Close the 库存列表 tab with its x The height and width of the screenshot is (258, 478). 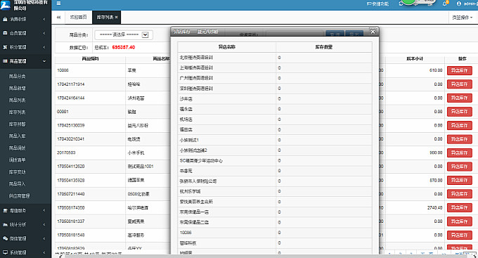[116, 18]
